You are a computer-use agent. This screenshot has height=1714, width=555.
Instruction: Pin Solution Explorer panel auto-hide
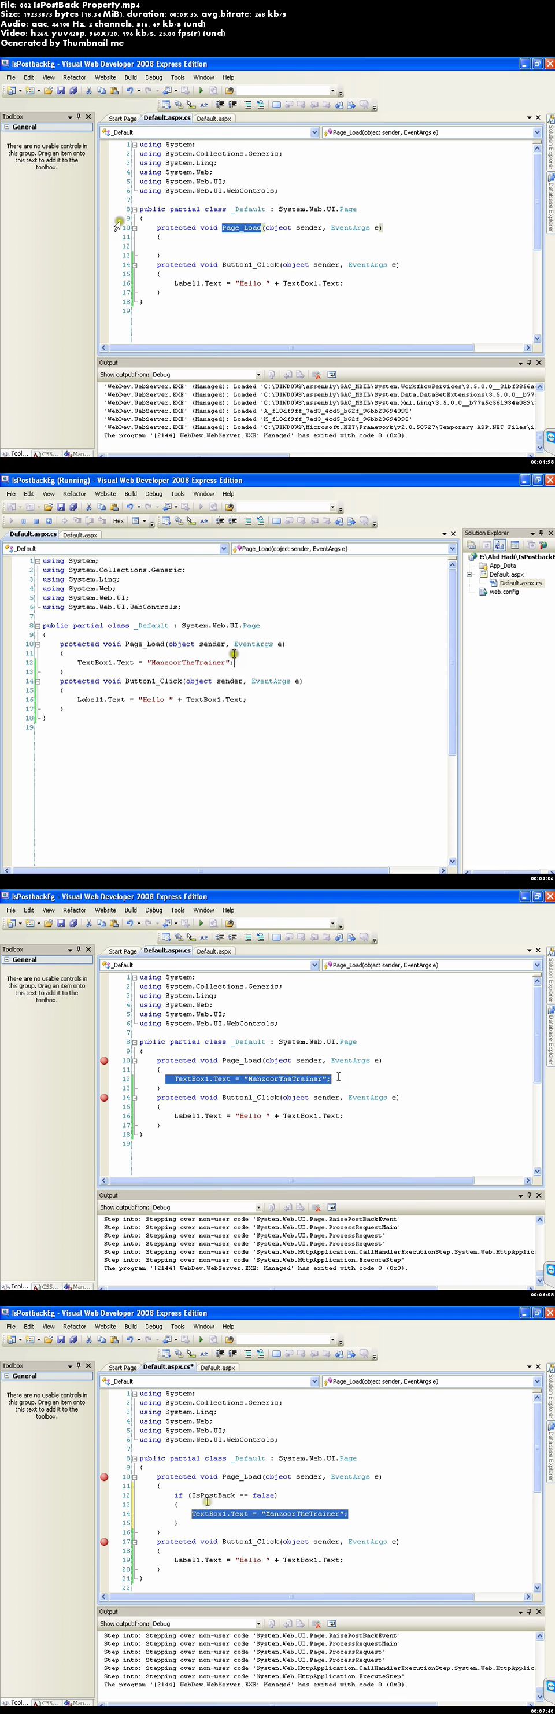tap(541, 533)
